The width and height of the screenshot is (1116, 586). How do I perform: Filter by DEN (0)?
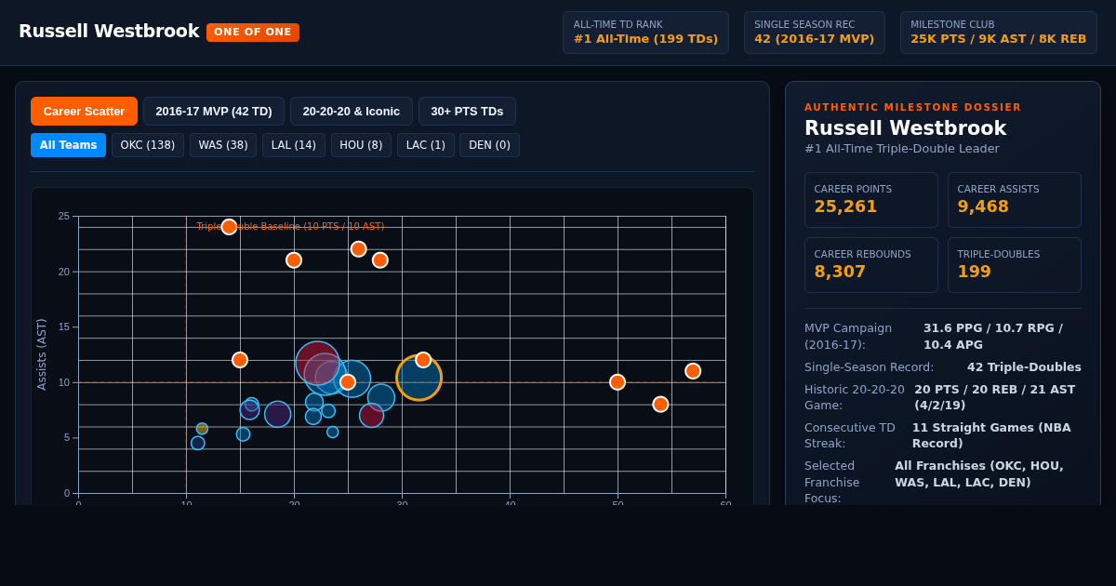[489, 145]
